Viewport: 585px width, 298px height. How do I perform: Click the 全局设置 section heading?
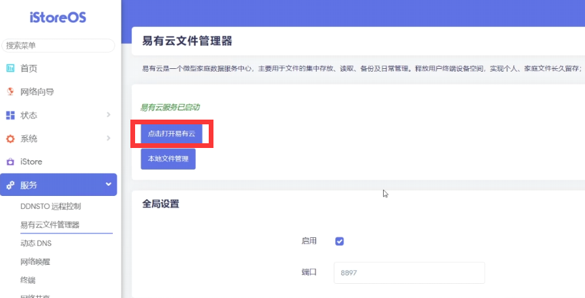click(x=160, y=204)
